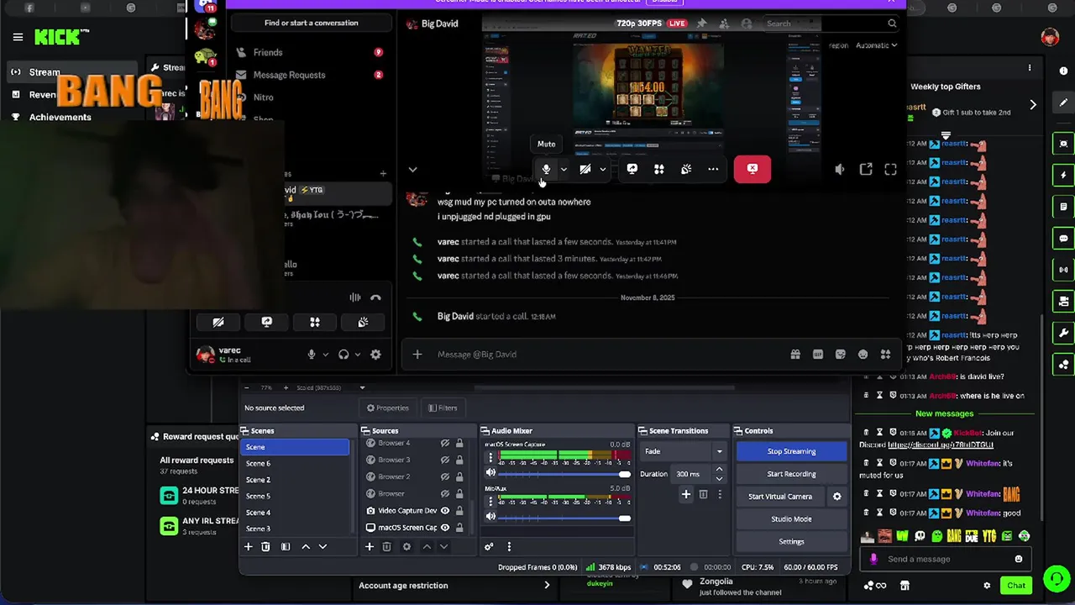Open pinned messages in Big David chat
1075x605 pixels.
(x=702, y=24)
